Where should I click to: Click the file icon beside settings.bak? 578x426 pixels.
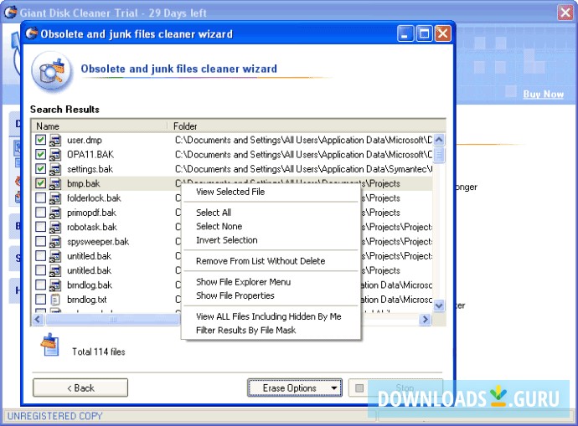click(55, 169)
